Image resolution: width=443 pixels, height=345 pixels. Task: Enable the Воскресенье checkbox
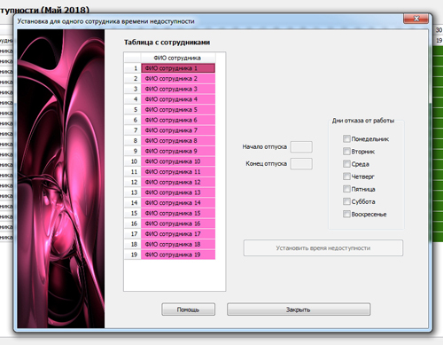[346, 214]
